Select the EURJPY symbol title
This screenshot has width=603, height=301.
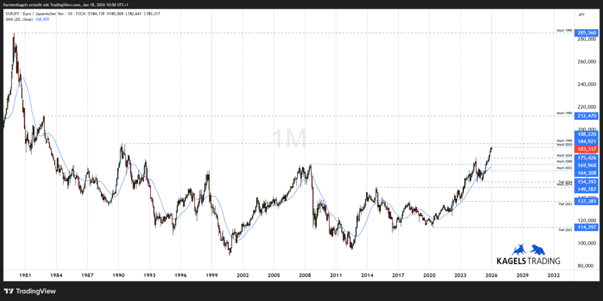(11, 14)
